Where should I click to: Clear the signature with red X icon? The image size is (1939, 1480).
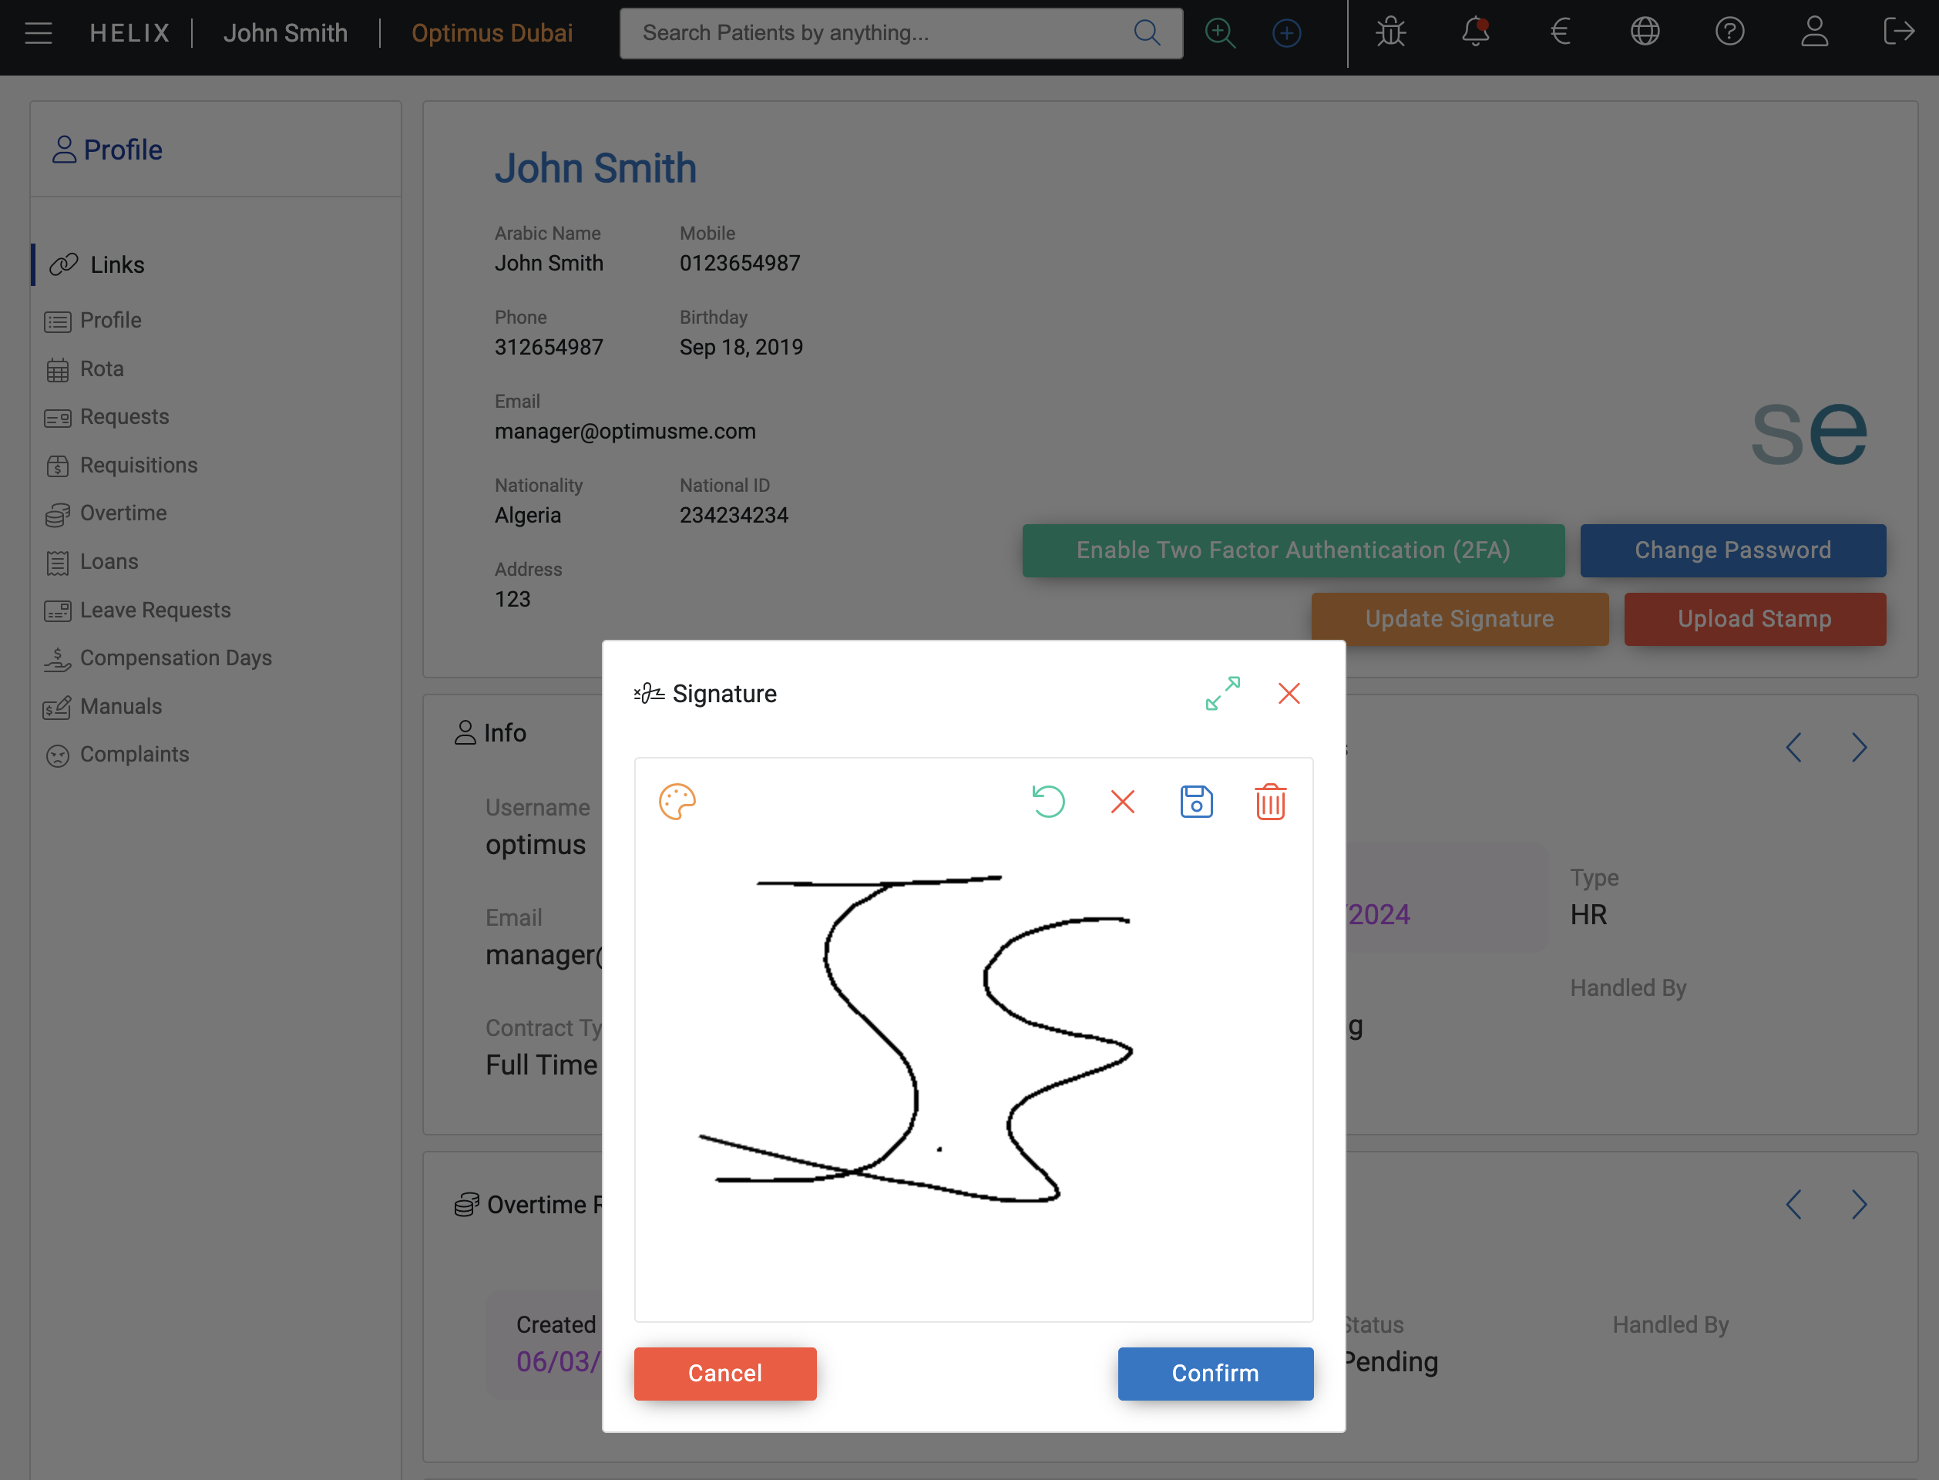pos(1122,802)
